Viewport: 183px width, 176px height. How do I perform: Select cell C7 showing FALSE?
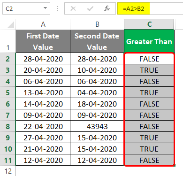(149, 115)
